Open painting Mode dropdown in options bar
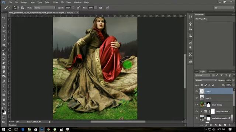Screen dimensions: 236x132 [x=44, y=8]
